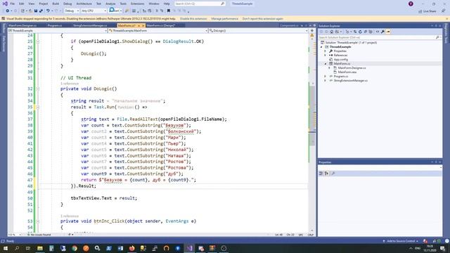Image resolution: width=450 pixels, height=253 pixels.
Task: Click Alphabetical sort icon in Properties panel
Action: coord(326,174)
